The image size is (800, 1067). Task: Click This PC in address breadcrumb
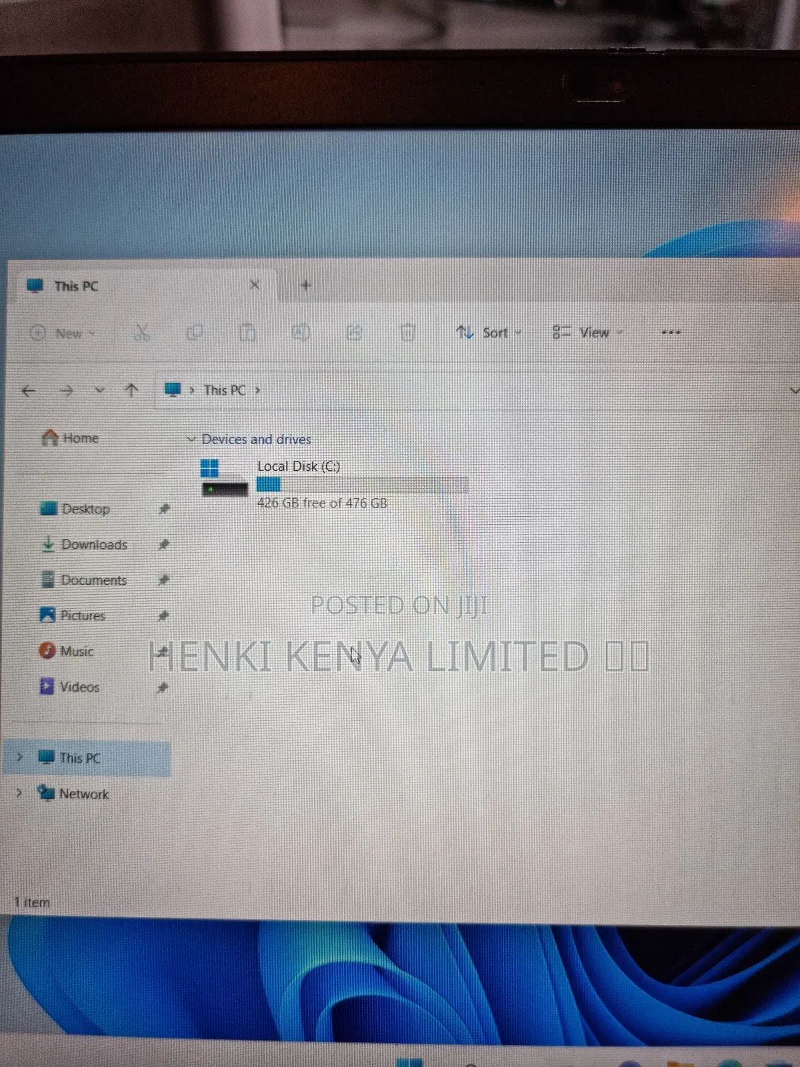[x=225, y=390]
